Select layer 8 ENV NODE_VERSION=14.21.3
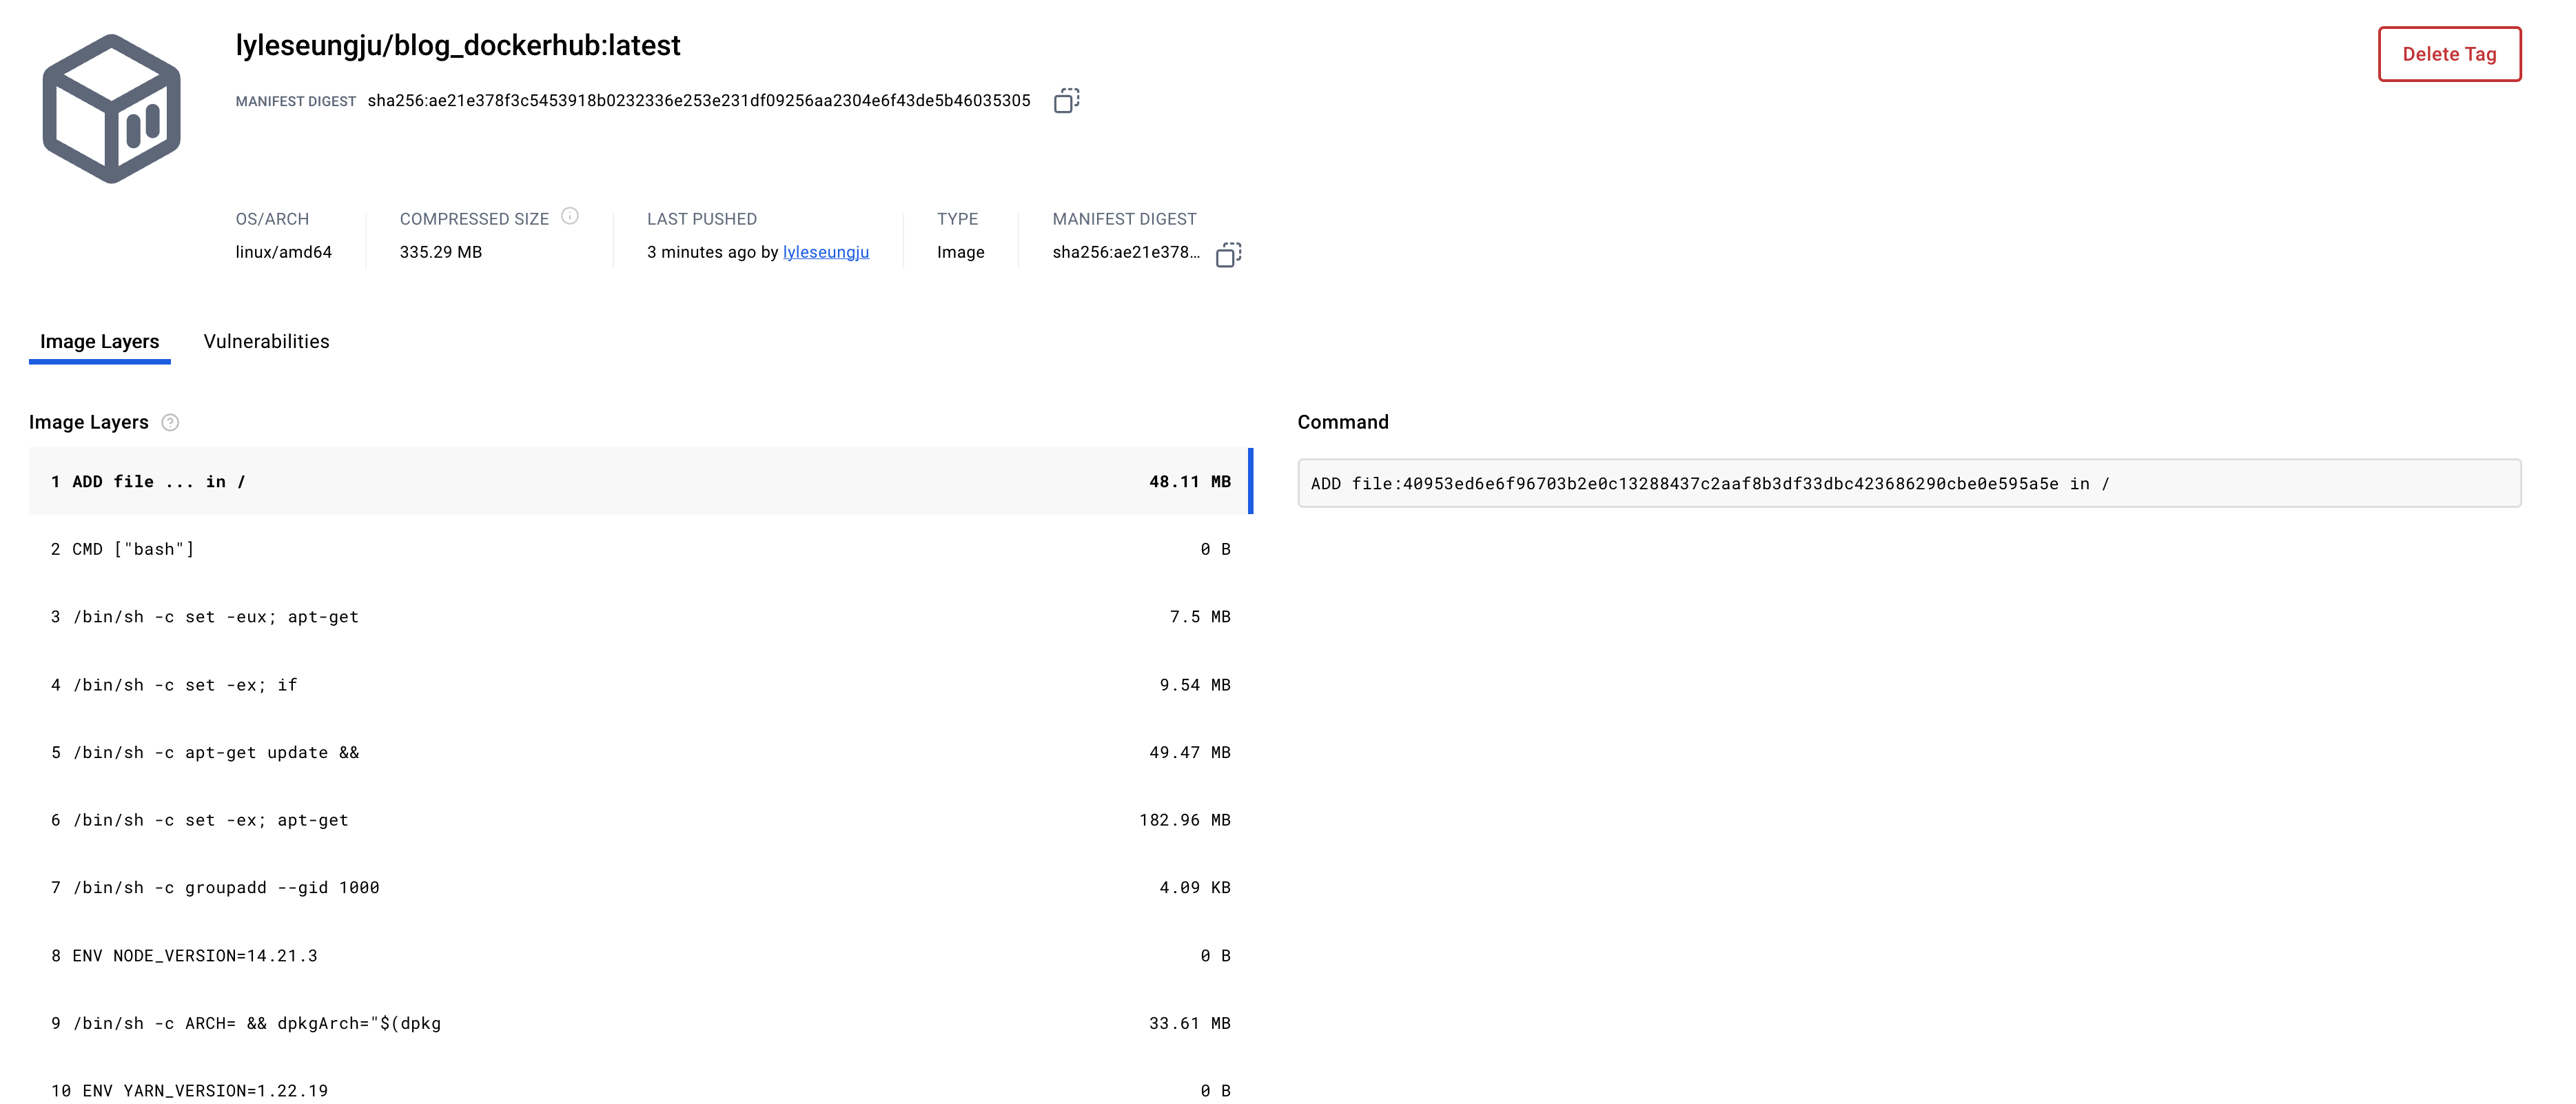 point(640,955)
